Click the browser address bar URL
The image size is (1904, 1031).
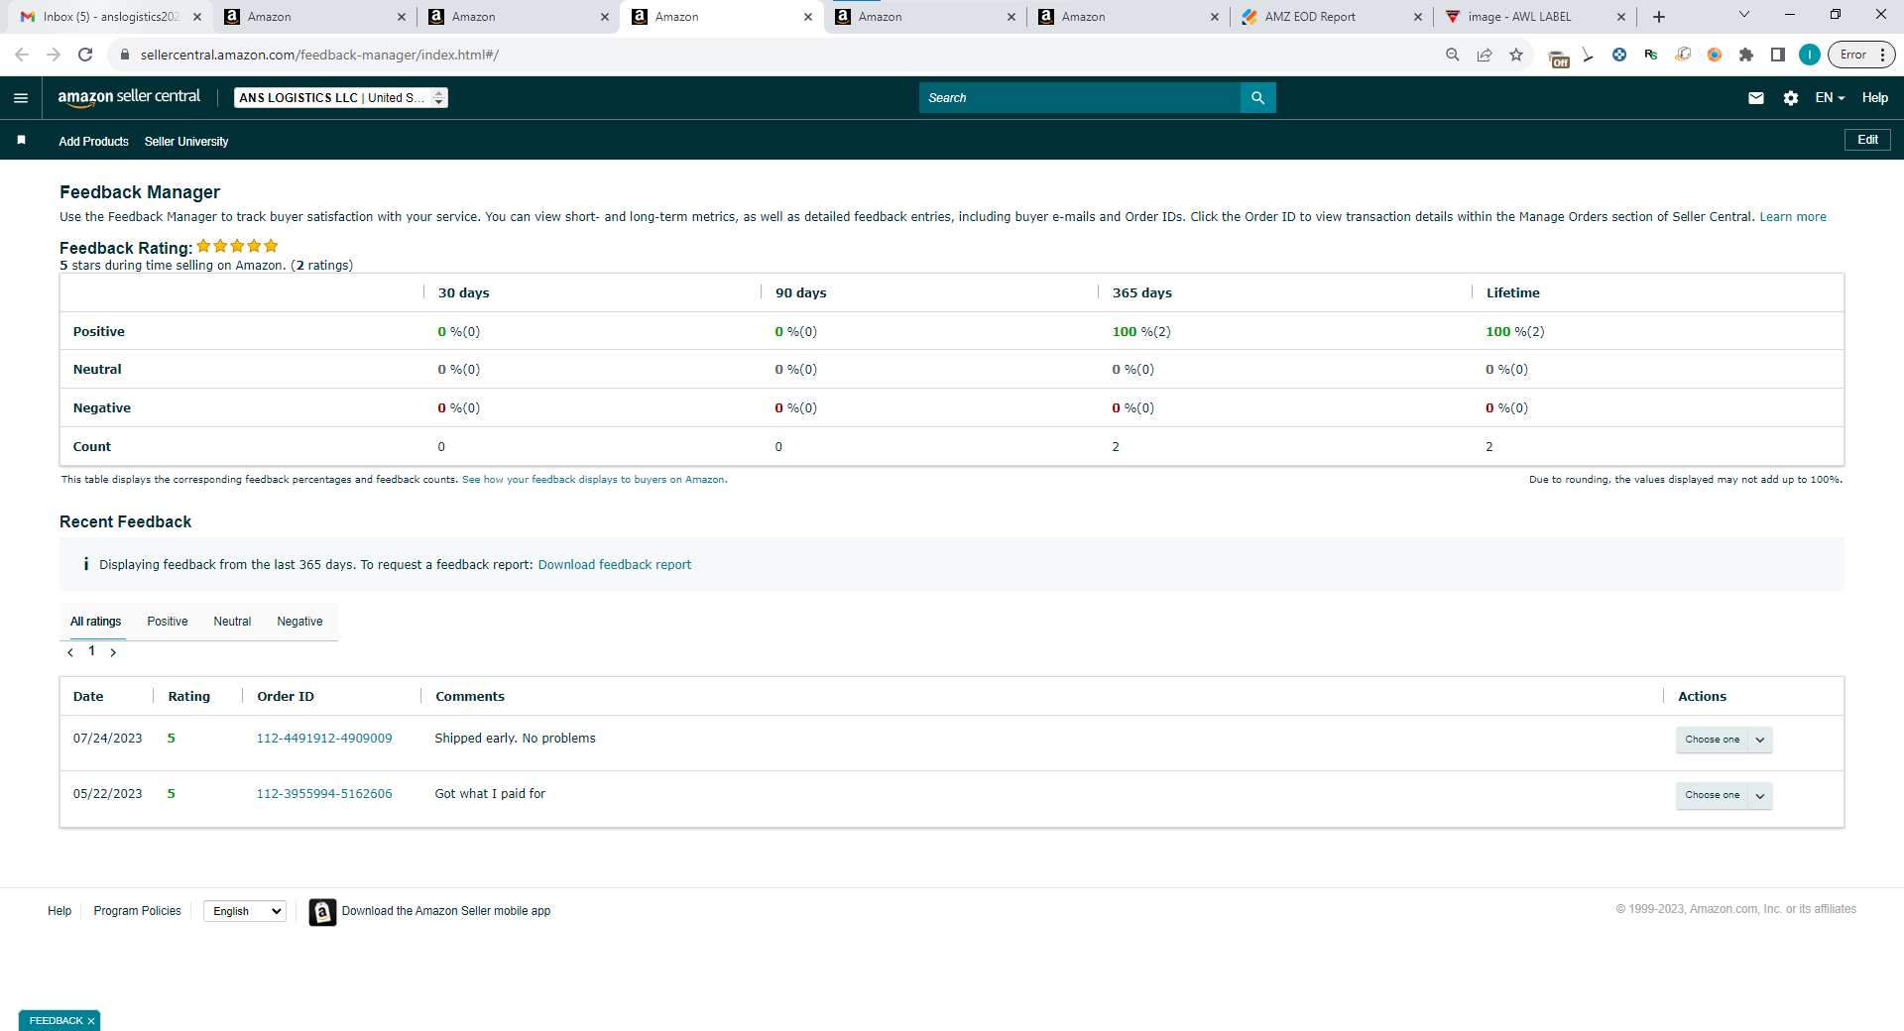click(319, 55)
